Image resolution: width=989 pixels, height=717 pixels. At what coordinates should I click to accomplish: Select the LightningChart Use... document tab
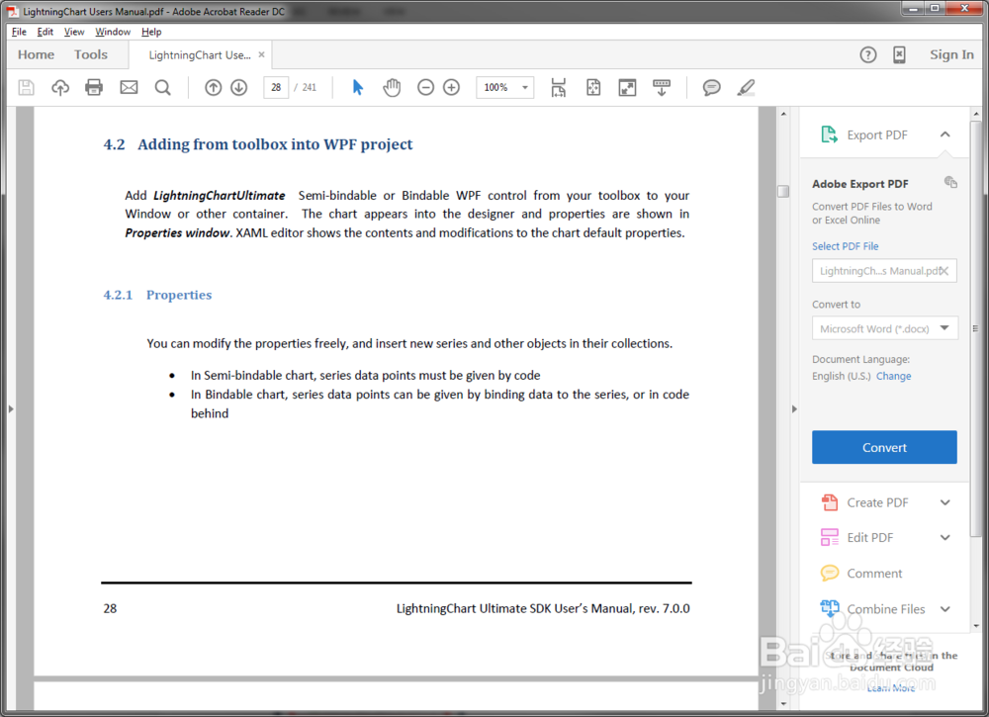pyautogui.click(x=200, y=54)
